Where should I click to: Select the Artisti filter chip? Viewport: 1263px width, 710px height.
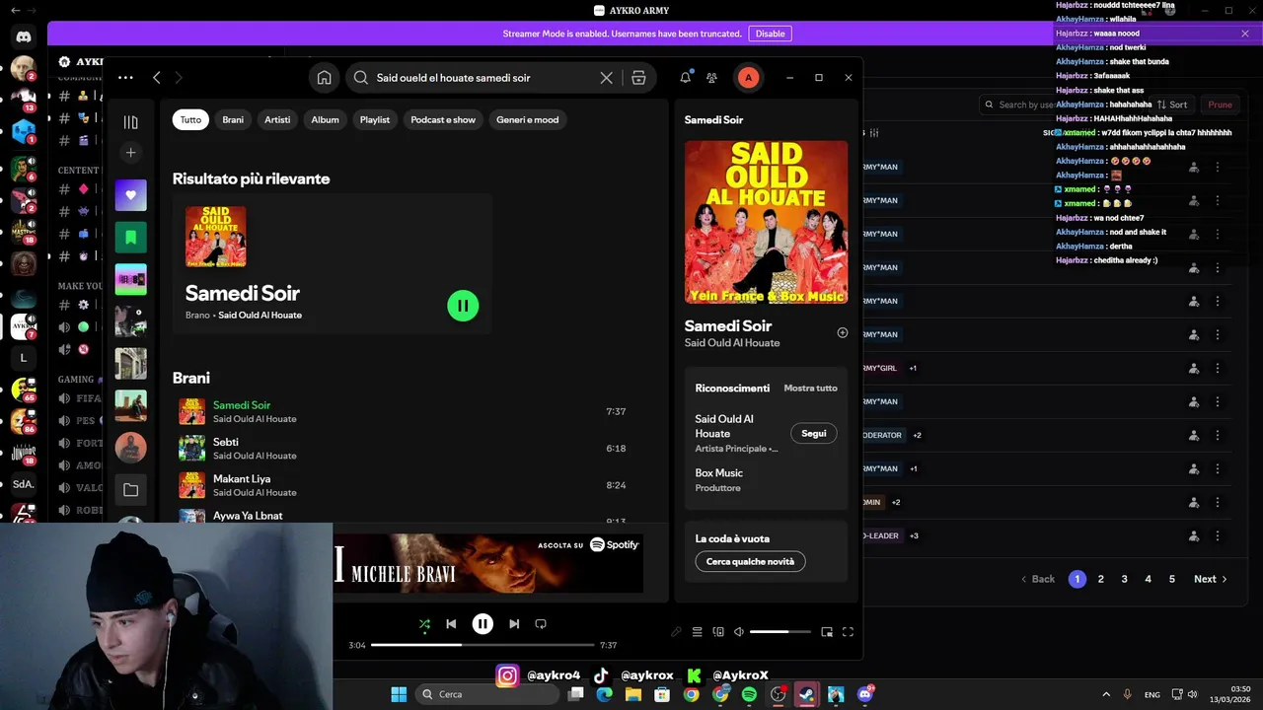coord(277,119)
